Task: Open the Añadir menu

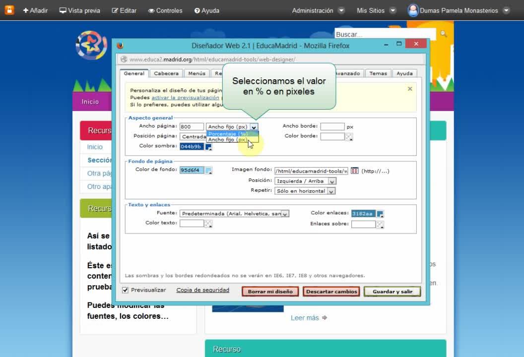Action: (x=35, y=11)
